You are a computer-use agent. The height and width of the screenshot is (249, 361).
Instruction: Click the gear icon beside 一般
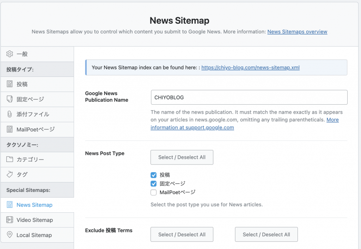10,54
